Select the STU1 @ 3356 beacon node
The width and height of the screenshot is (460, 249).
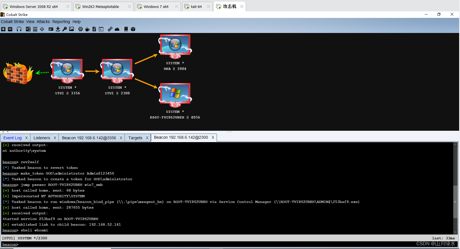click(x=67, y=71)
